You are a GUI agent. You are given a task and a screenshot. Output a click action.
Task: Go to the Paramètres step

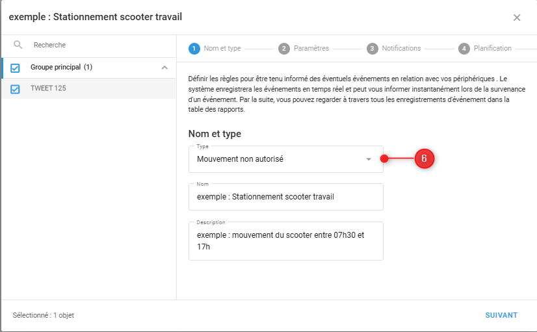point(311,48)
